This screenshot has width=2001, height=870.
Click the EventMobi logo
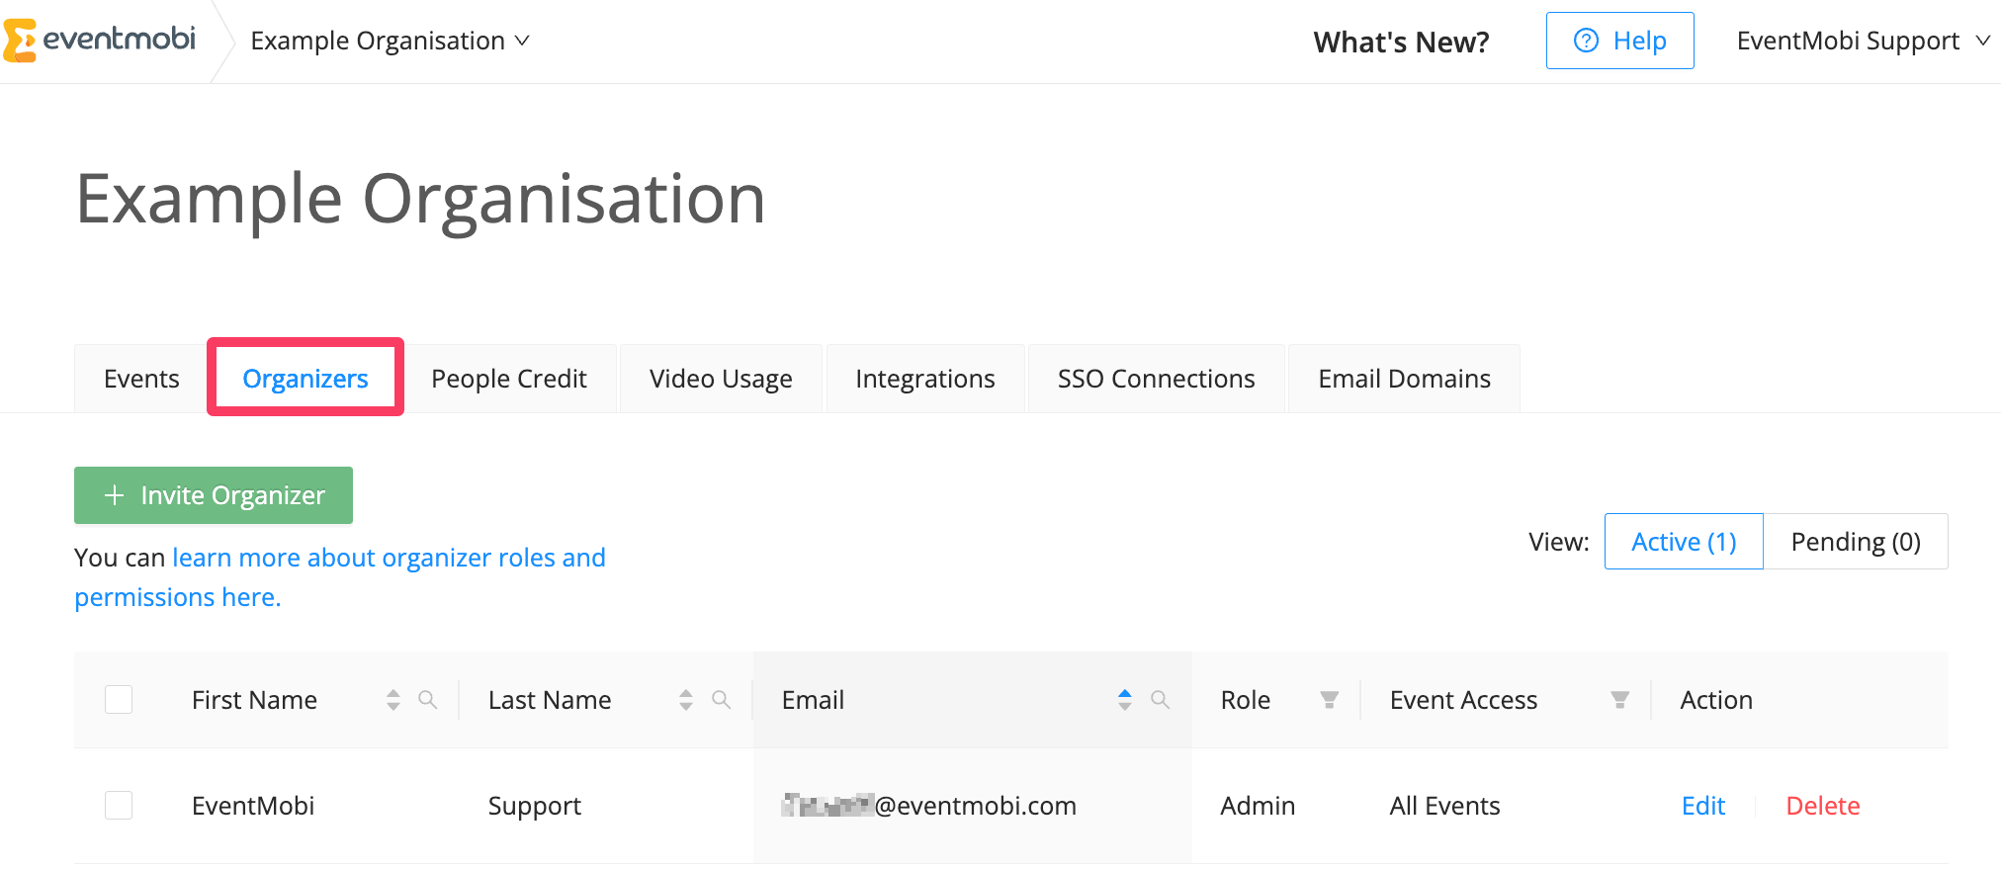tap(99, 41)
